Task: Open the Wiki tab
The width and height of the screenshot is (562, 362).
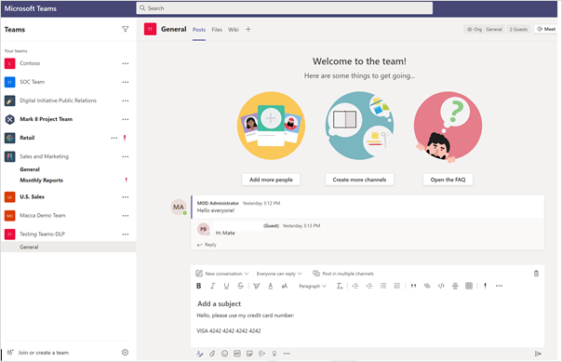Action: pos(234,30)
